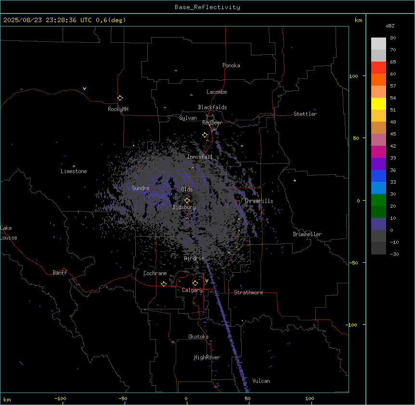The height and width of the screenshot is (405, 415).
Task: Click the RockyMH label
Action: coord(118,109)
